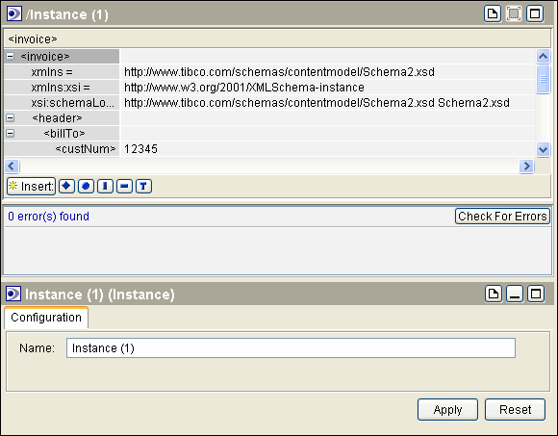Reset the configuration form
This screenshot has width=558, height=436.
point(515,410)
